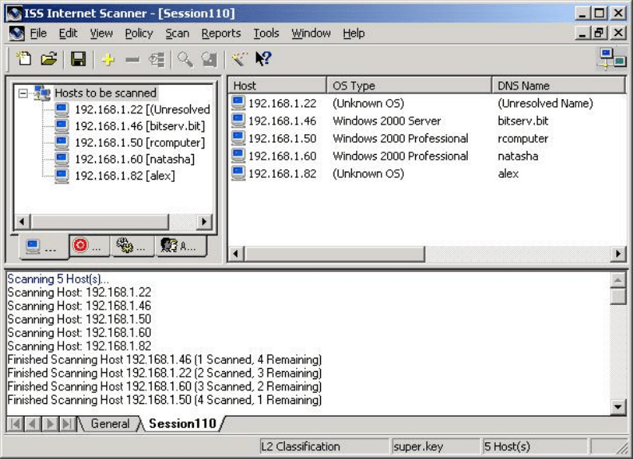
Task: Click the (Unresolved Name) DNS cell
Action: click(x=545, y=103)
